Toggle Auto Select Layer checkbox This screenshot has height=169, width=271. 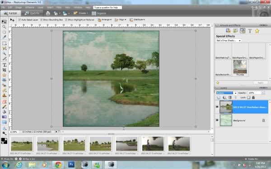point(19,20)
